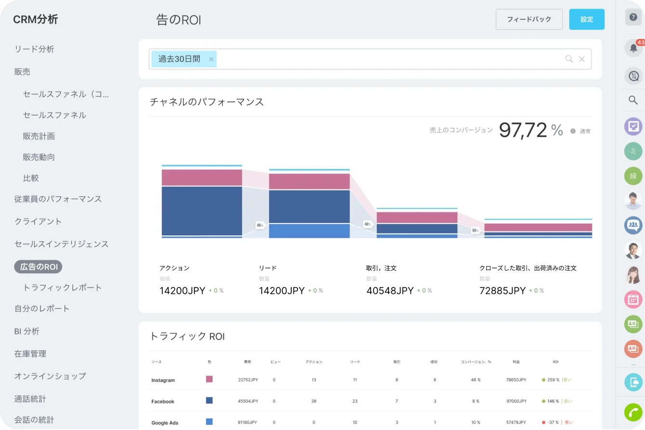Open the young man's avatar in sidebar
Image resolution: width=645 pixels, height=430 pixels.
click(633, 201)
